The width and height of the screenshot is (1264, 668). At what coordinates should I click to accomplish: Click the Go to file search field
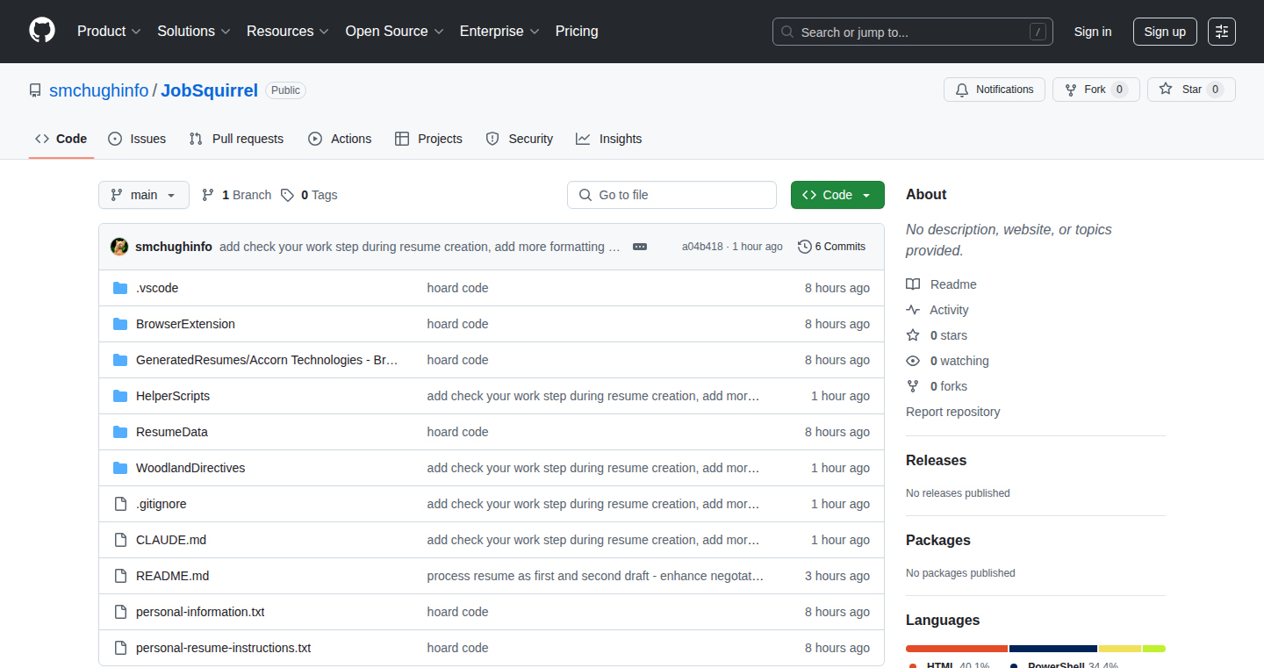(x=672, y=195)
